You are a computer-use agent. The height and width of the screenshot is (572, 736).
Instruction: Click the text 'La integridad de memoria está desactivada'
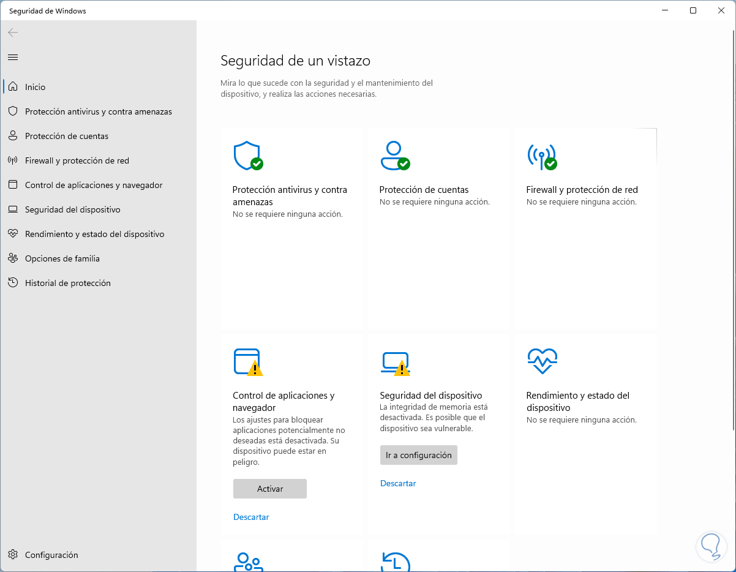(434, 412)
